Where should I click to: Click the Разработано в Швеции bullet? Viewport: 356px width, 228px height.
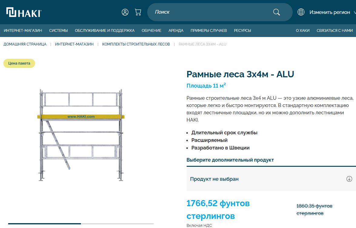(x=221, y=148)
